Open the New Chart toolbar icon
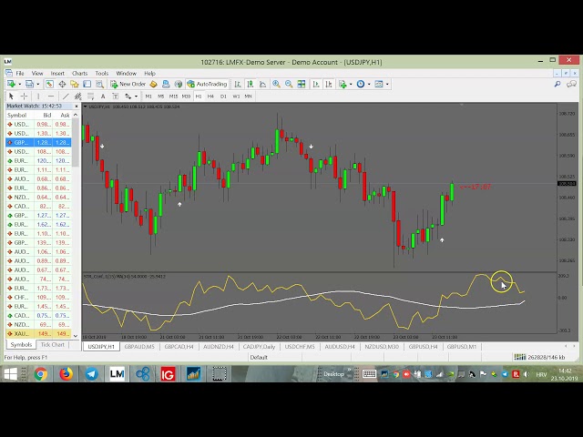 11,84
